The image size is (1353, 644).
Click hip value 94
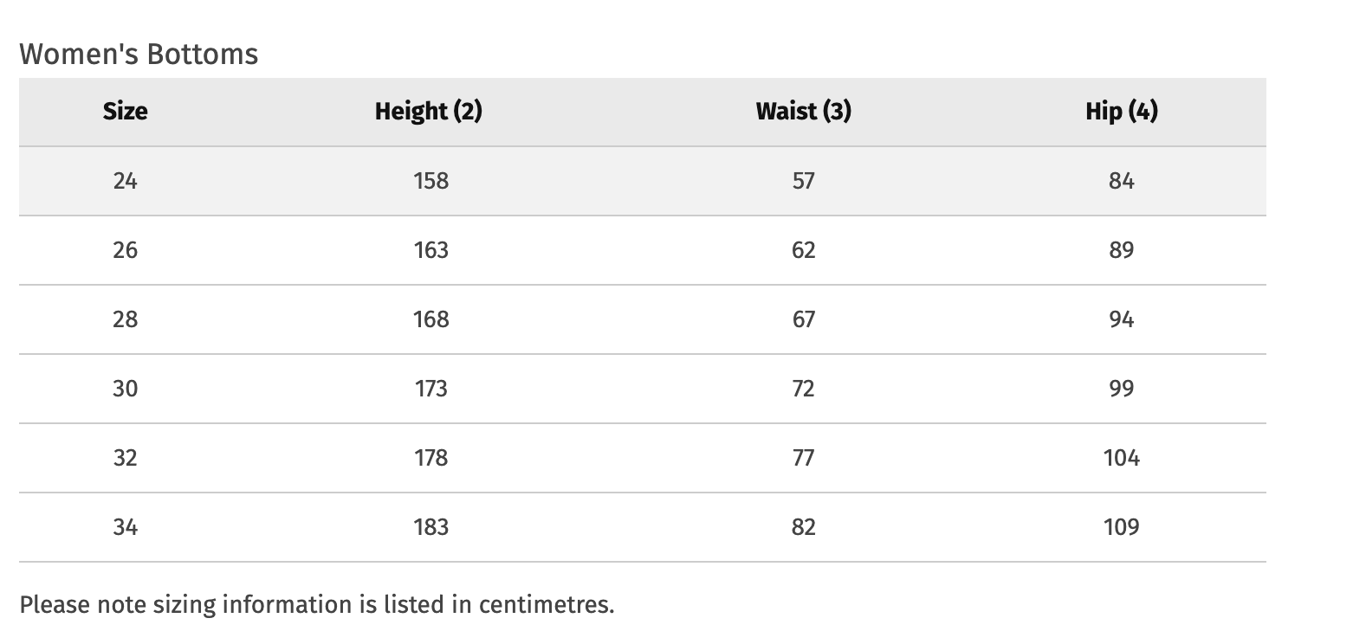pos(1121,319)
